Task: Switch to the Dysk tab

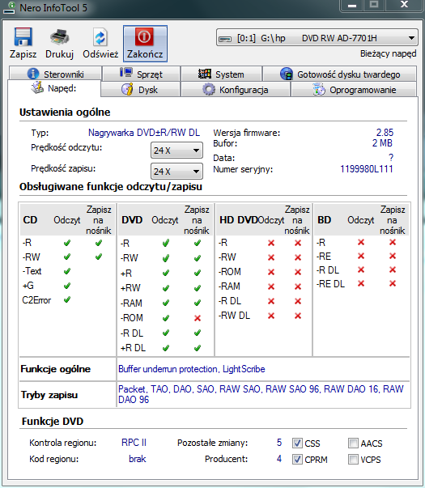Action: point(140,89)
